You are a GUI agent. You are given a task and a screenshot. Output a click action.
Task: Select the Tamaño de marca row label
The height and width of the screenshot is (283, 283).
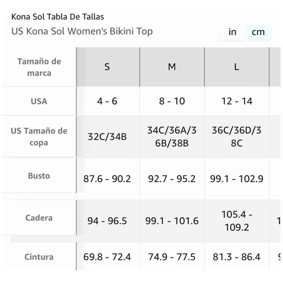tap(40, 67)
